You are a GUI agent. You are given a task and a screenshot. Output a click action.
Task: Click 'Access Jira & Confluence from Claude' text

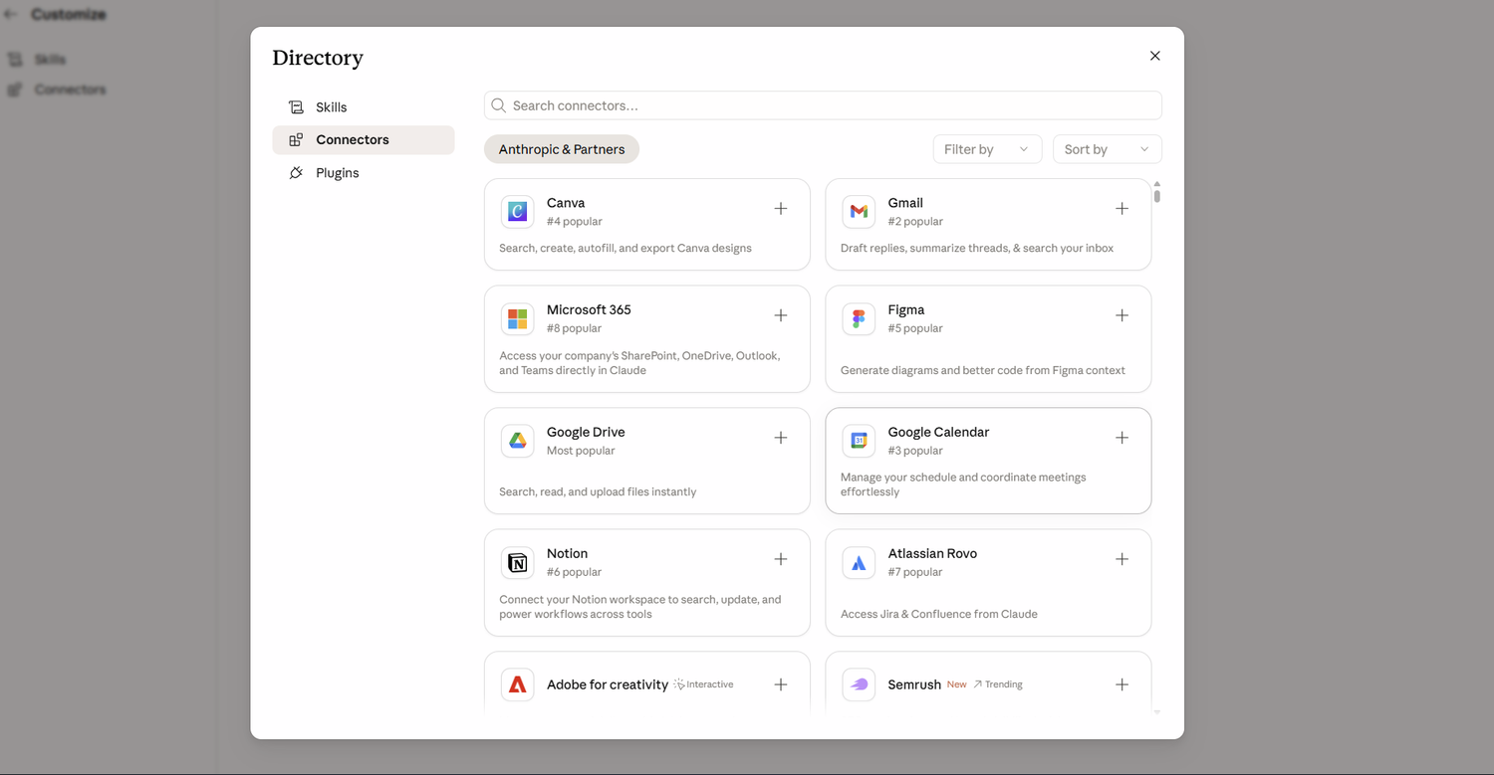click(939, 614)
